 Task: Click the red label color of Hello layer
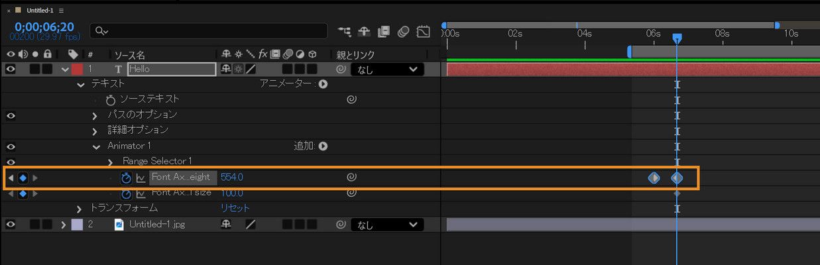point(77,69)
